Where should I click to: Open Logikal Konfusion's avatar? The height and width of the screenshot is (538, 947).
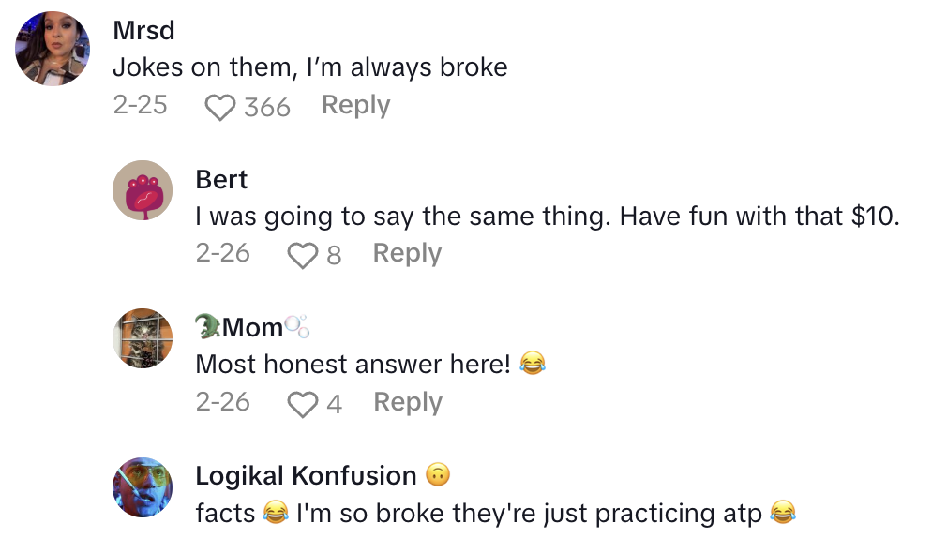click(x=143, y=486)
